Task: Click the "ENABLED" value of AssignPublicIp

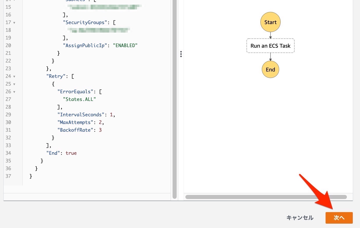Action: 125,45
